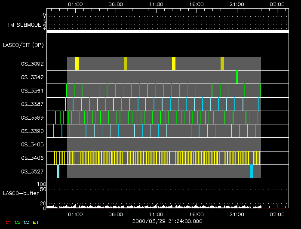Click the white TM SUBMODE bar at level 1
301x229 pixels.
(x=167, y=31)
